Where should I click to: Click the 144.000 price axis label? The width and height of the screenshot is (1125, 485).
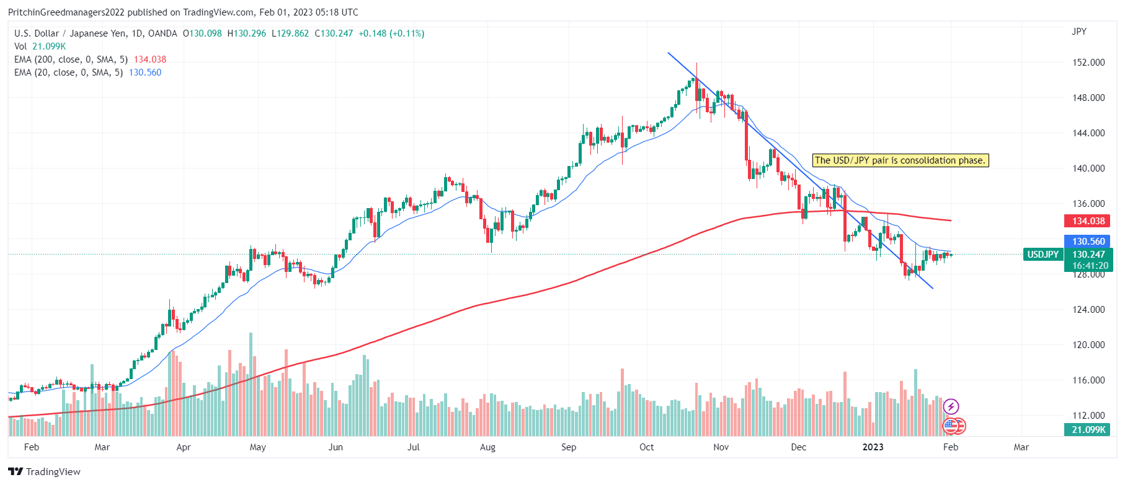click(x=1088, y=133)
